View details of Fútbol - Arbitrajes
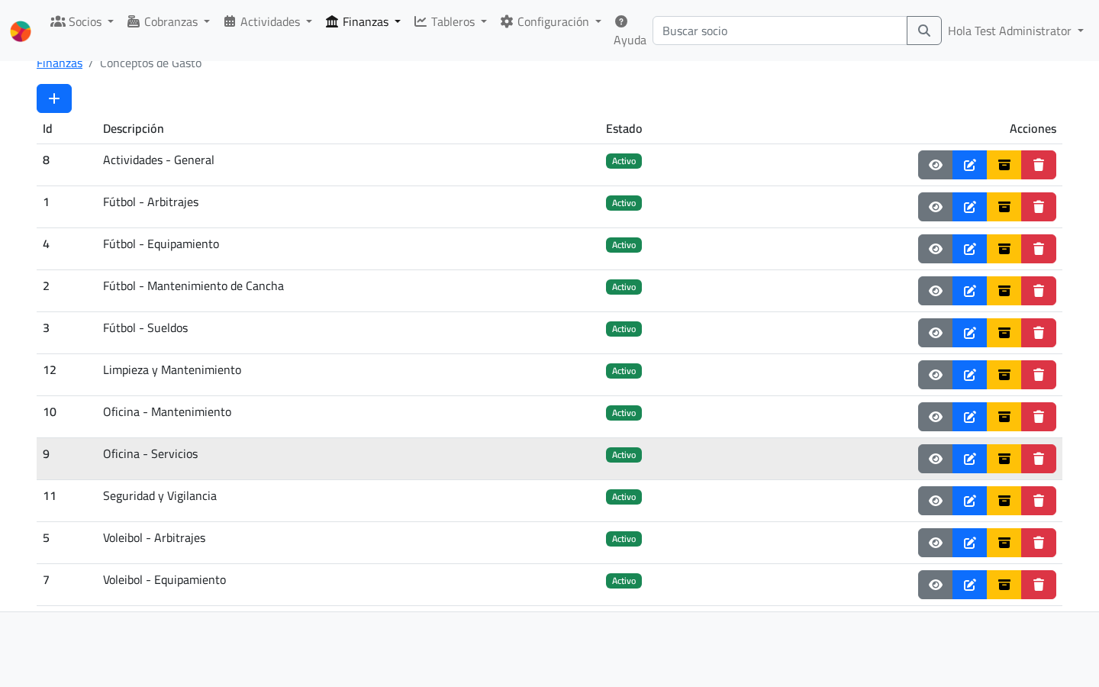The image size is (1099, 687). [935, 207]
